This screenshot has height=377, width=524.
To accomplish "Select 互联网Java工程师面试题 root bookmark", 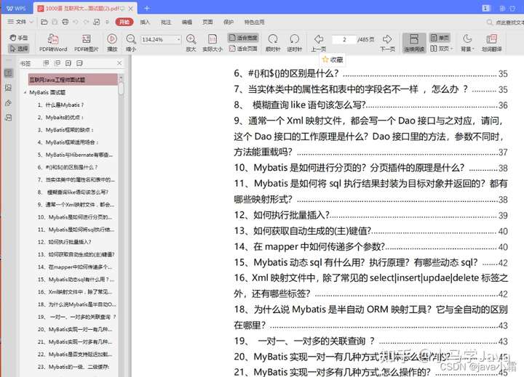I will [x=73, y=80].
